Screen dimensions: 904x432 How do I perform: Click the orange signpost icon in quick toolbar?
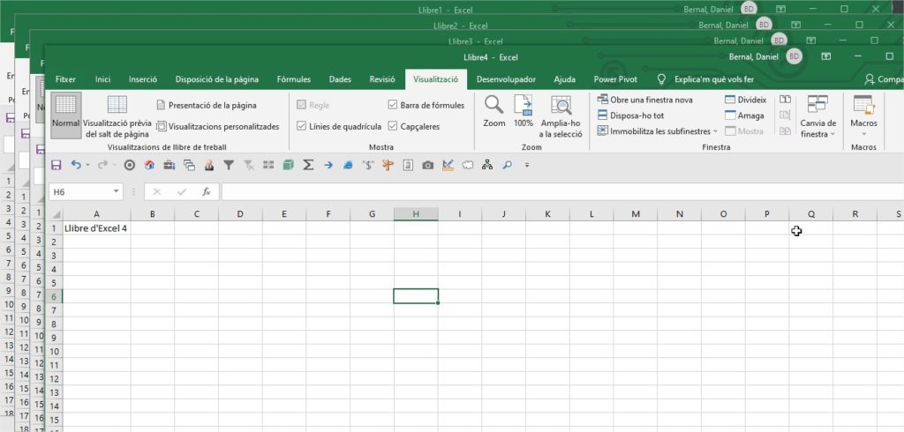[x=388, y=166]
